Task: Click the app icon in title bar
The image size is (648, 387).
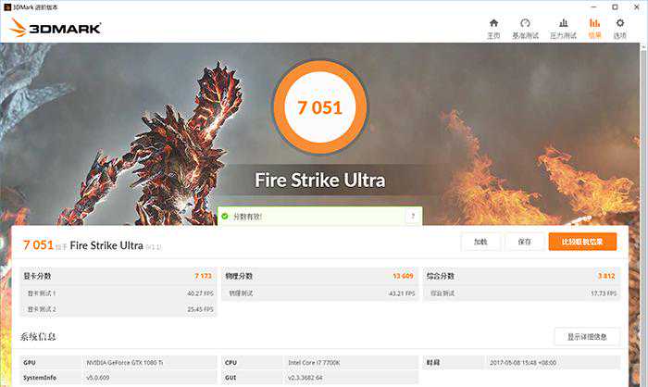Action: point(7,6)
